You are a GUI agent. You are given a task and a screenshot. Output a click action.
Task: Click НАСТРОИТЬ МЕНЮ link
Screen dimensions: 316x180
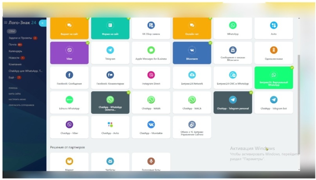coord(17,99)
